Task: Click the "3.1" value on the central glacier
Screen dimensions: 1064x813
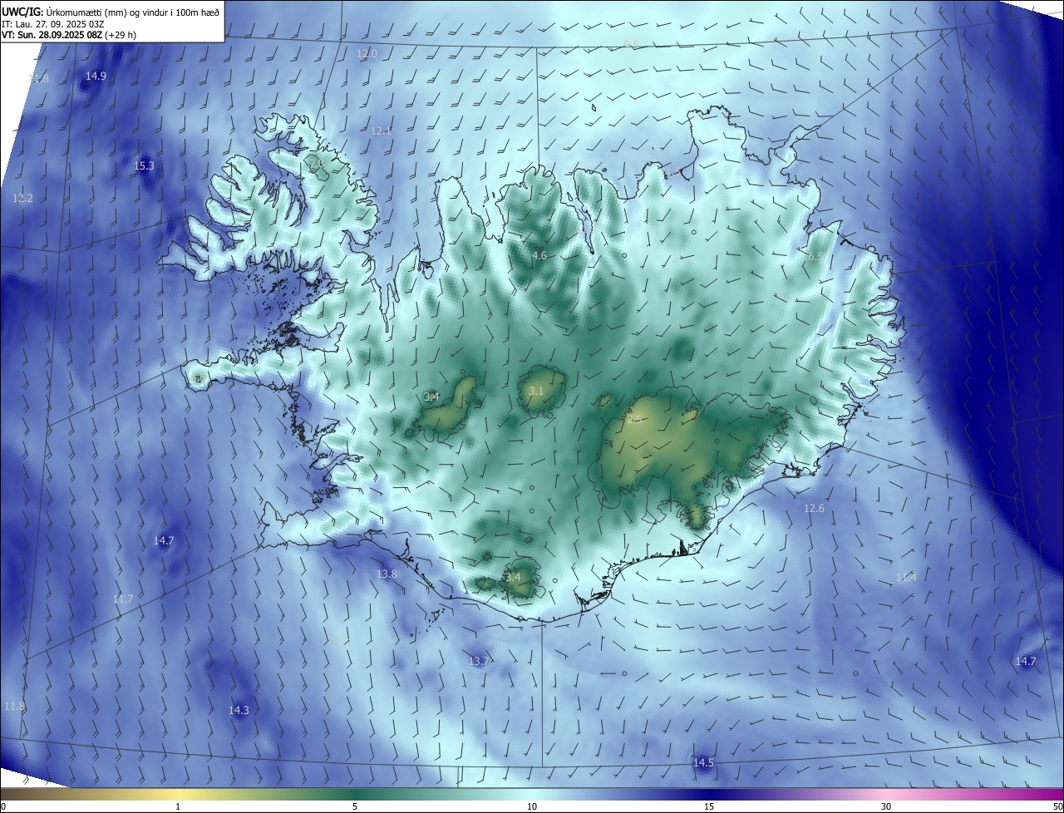Action: click(x=536, y=391)
